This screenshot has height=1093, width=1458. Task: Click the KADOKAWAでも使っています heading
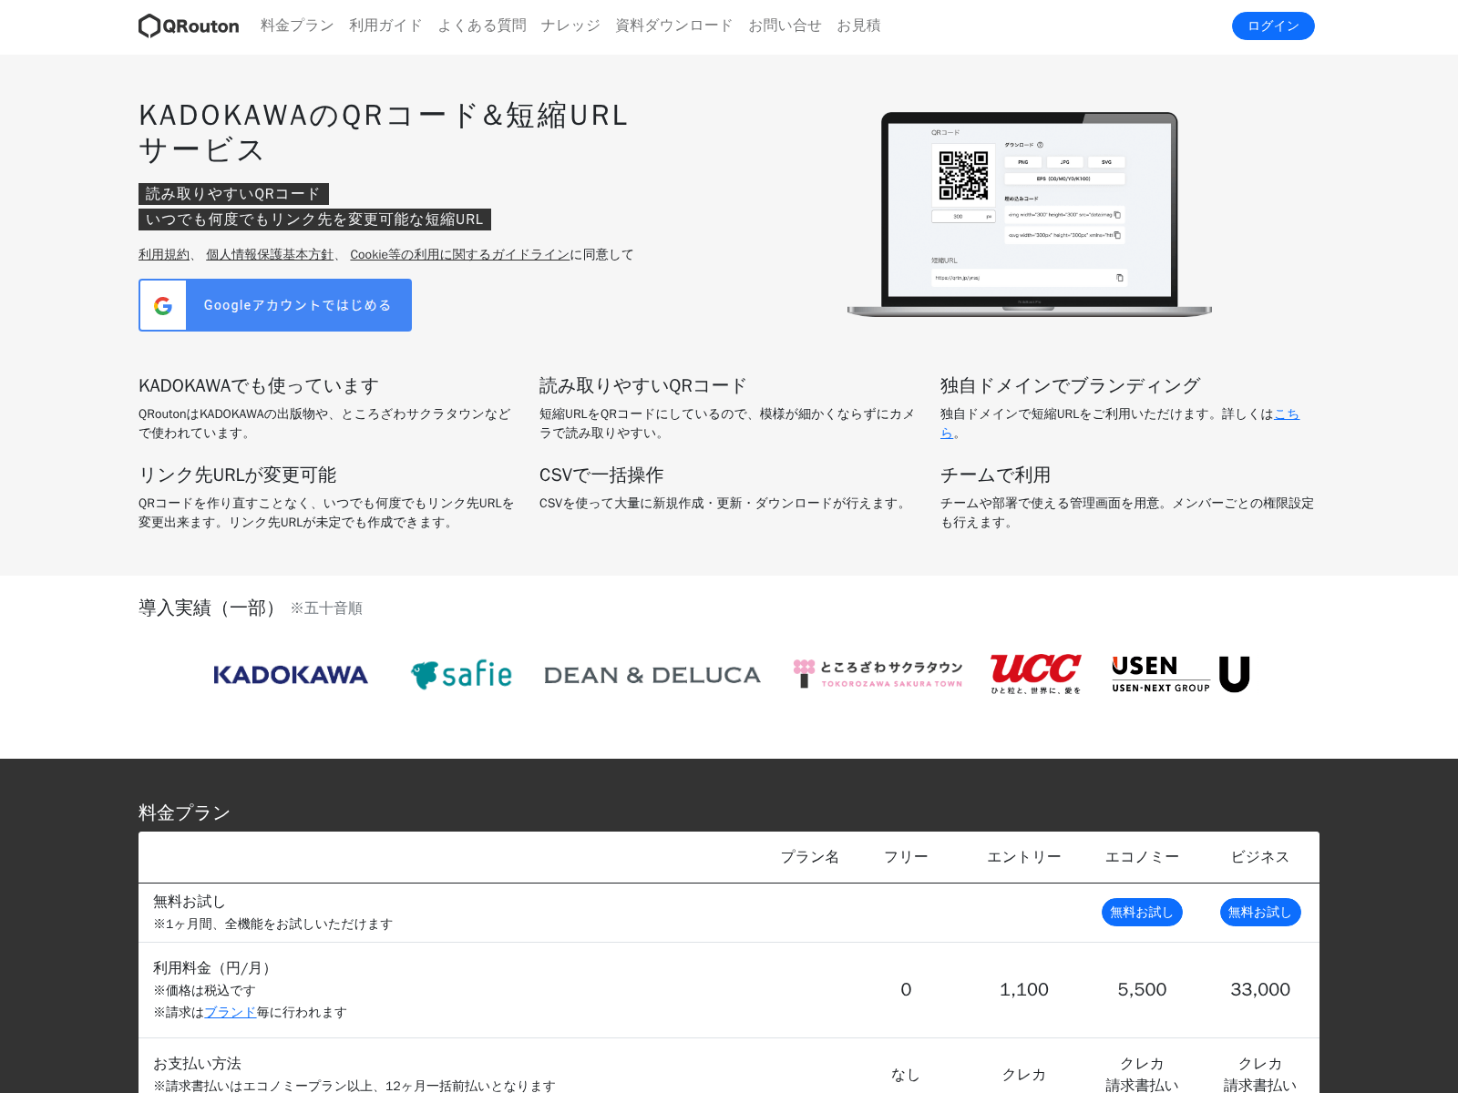[x=259, y=385]
